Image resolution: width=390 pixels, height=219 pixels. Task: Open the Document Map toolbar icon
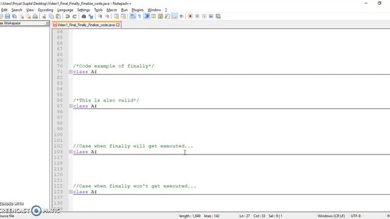coord(160,16)
